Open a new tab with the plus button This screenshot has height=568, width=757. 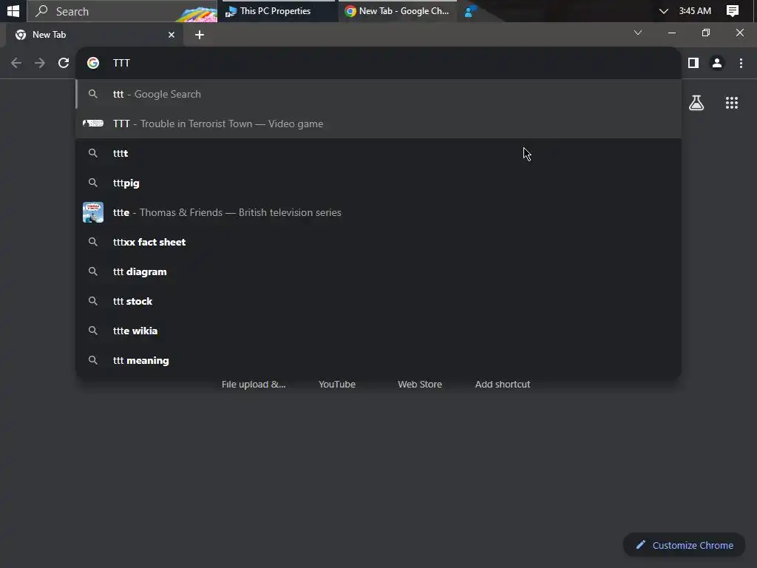click(x=200, y=35)
